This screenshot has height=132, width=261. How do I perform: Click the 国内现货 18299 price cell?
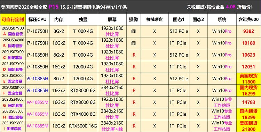(x=249, y=114)
